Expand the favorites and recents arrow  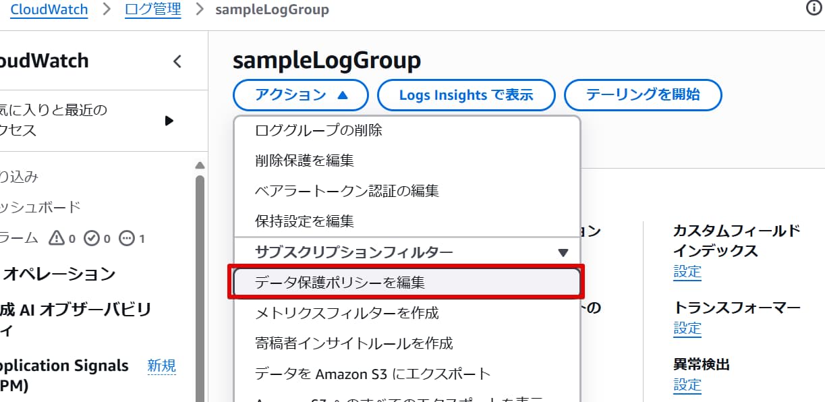(x=169, y=121)
